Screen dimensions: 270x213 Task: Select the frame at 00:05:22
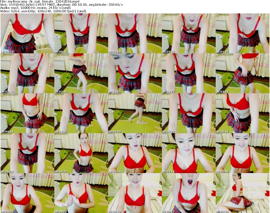[189, 113]
